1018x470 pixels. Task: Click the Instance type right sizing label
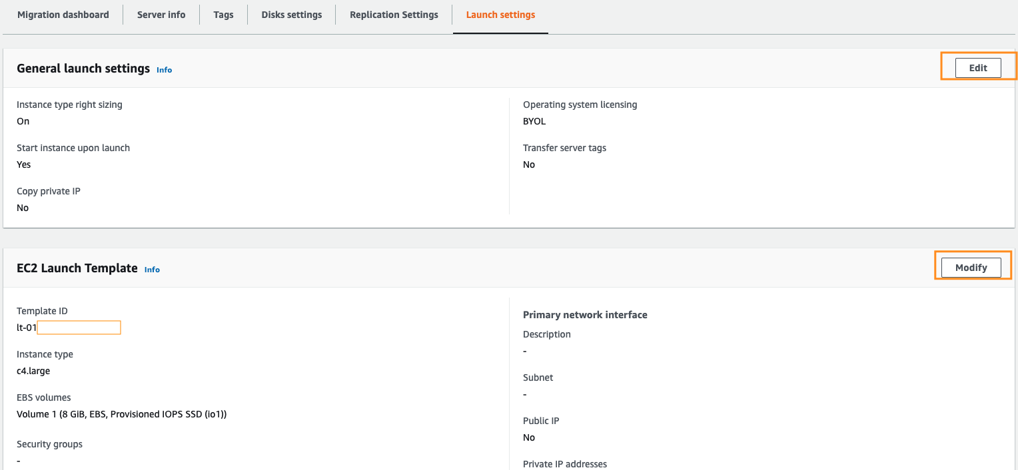69,105
